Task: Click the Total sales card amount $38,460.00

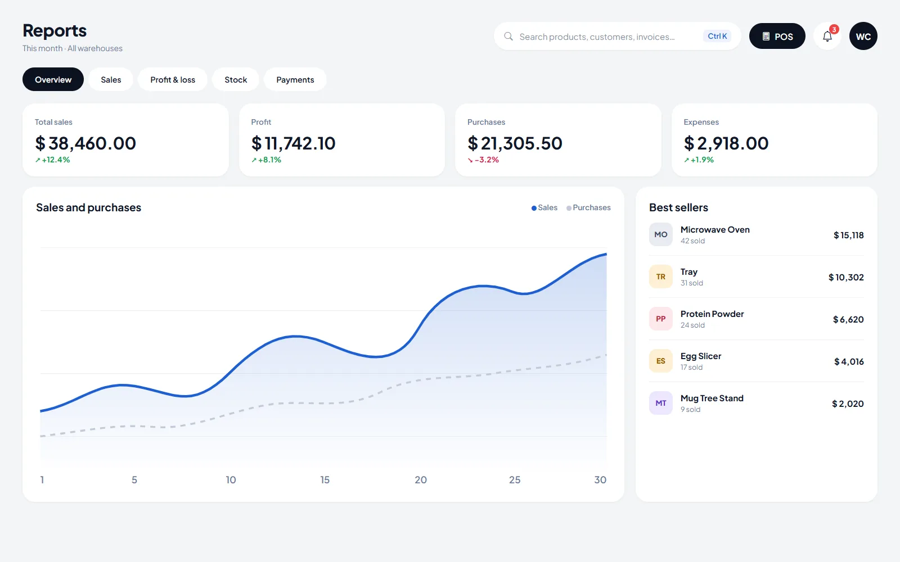Action: (x=85, y=143)
